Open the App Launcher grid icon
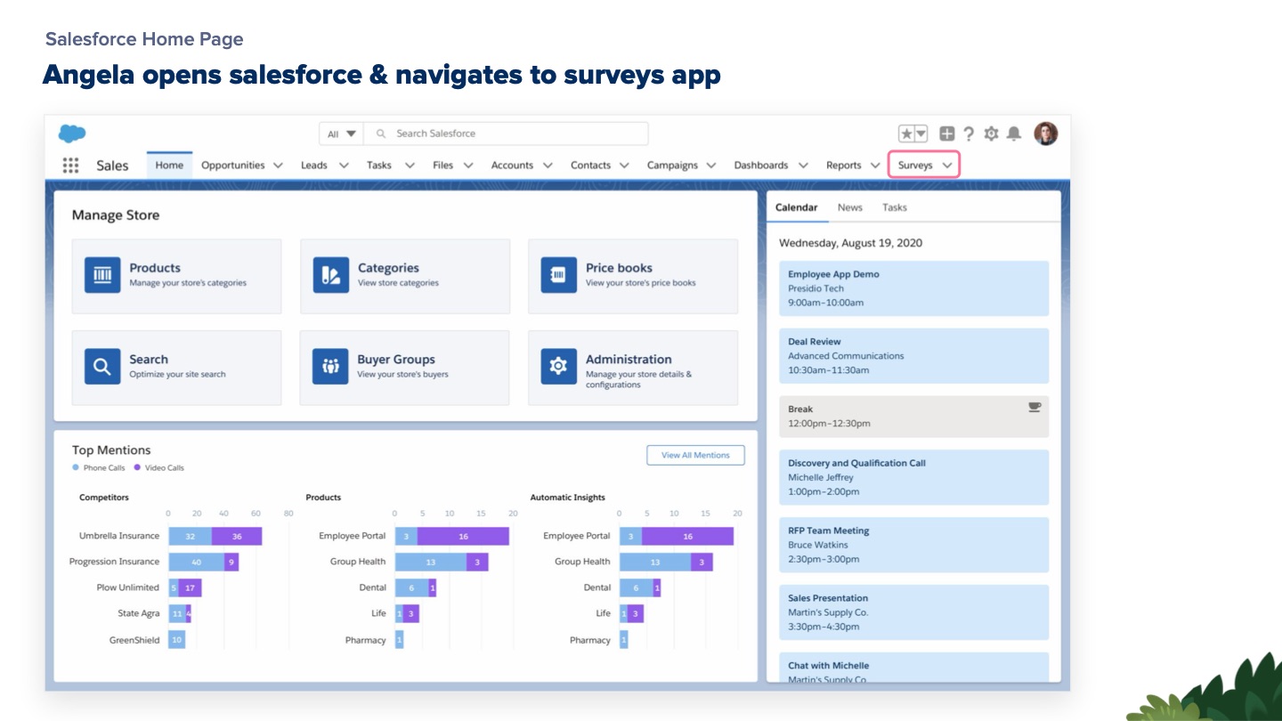Screen dimensions: 1282x721 pyautogui.click(x=70, y=166)
